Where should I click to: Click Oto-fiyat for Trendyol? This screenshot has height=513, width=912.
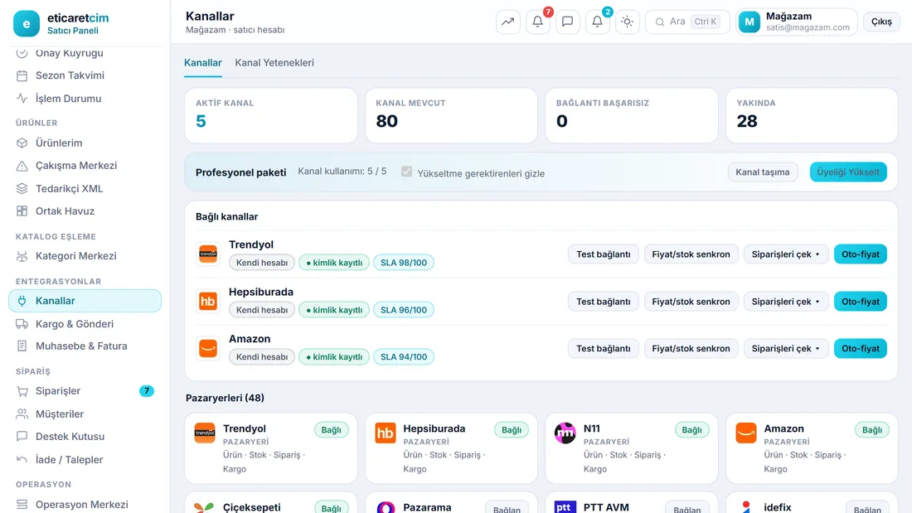(861, 254)
